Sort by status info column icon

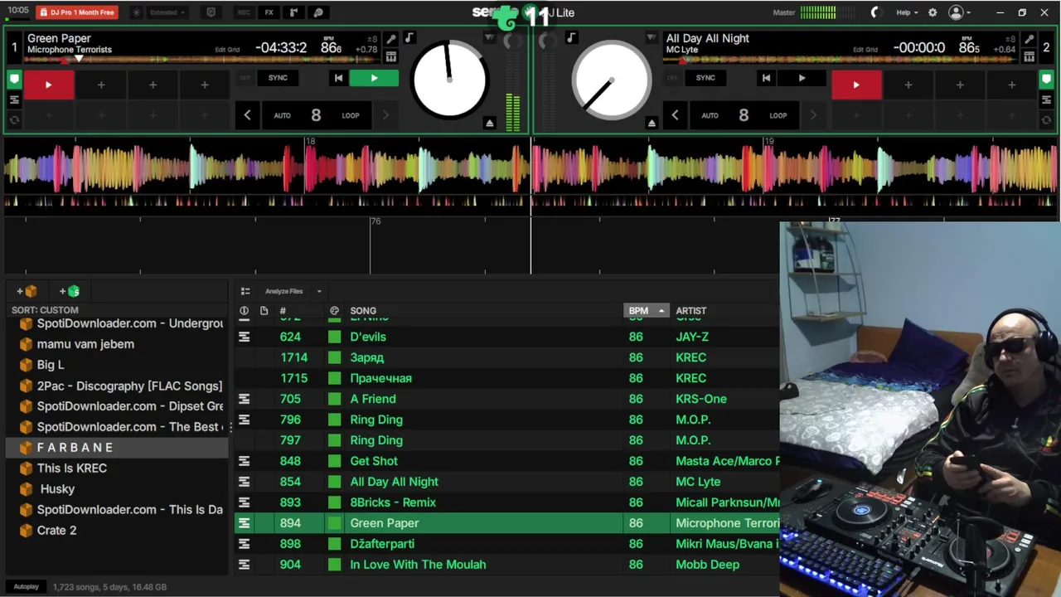244,311
